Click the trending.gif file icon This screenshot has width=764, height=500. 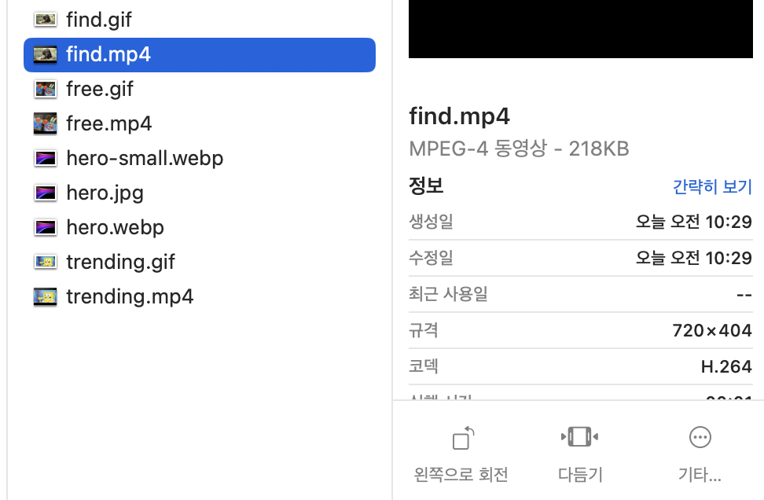point(46,262)
